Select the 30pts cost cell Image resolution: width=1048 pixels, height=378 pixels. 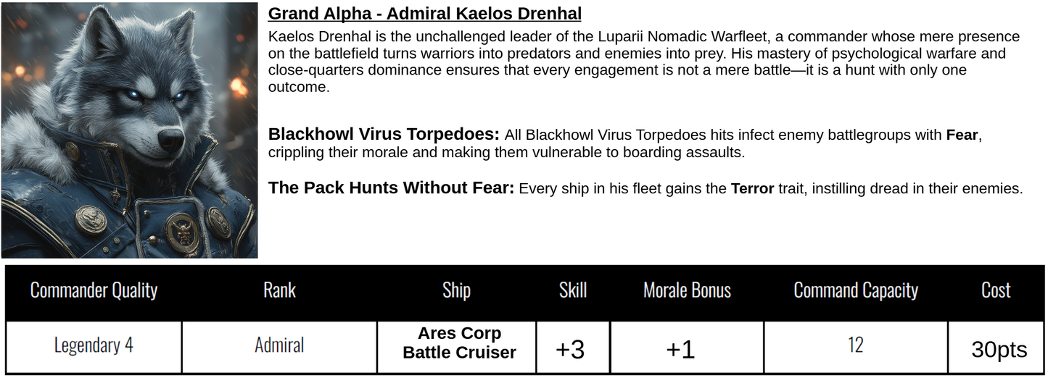pos(999,350)
